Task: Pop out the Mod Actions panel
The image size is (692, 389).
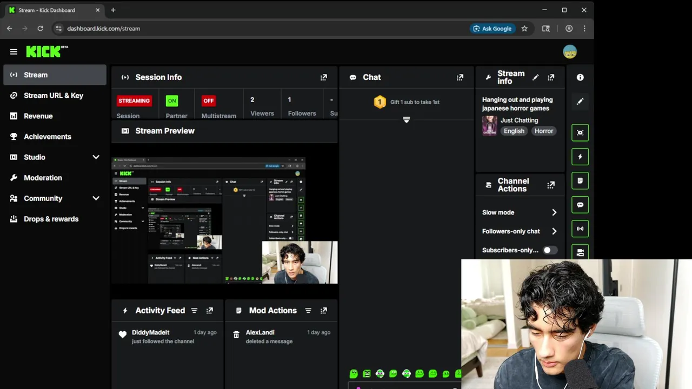Action: (323, 311)
